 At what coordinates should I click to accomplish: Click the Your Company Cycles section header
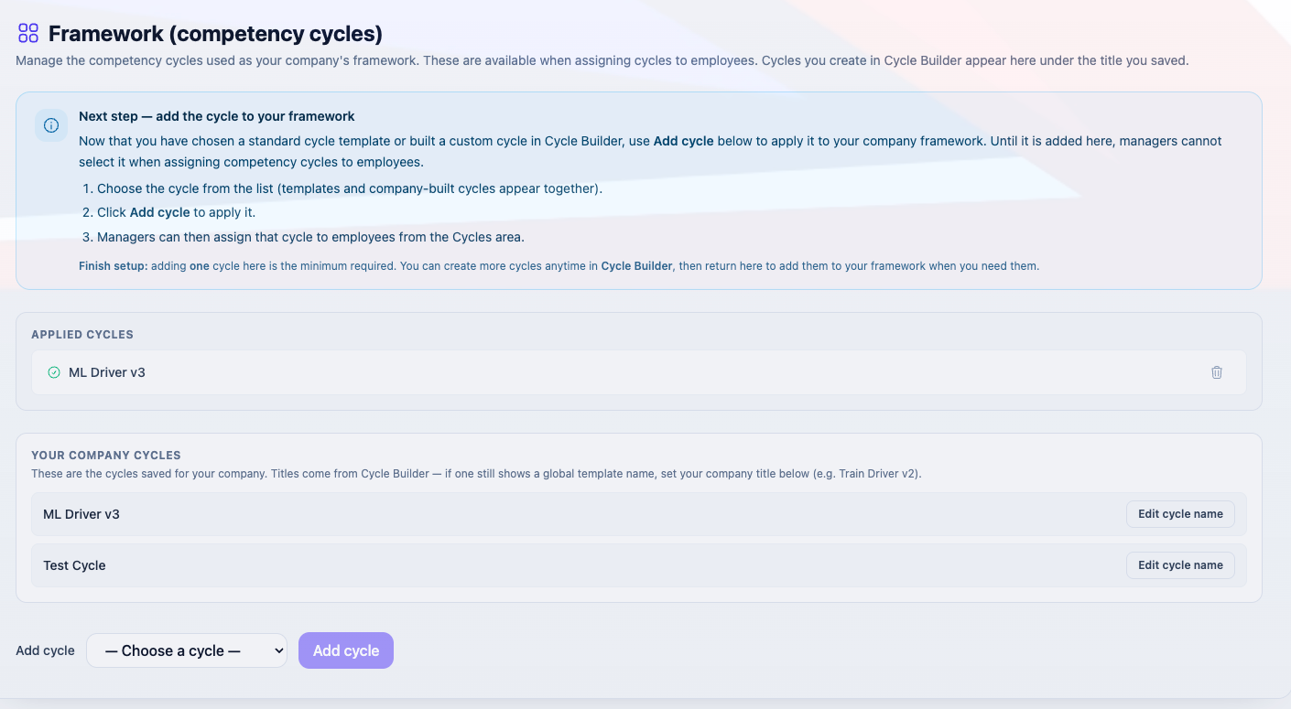(x=106, y=455)
